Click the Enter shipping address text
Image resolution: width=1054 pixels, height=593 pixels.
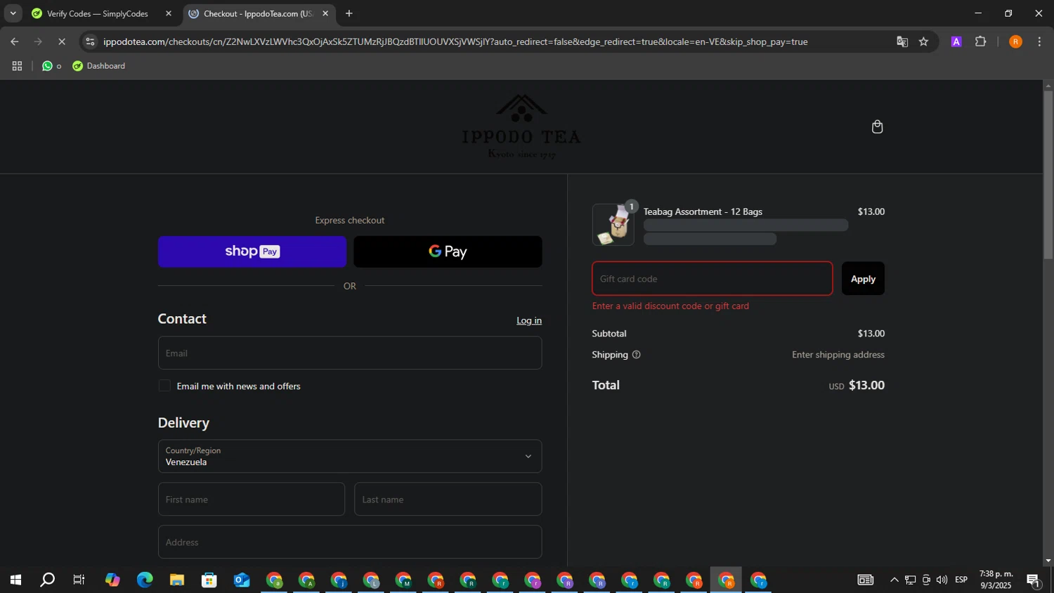(x=838, y=355)
